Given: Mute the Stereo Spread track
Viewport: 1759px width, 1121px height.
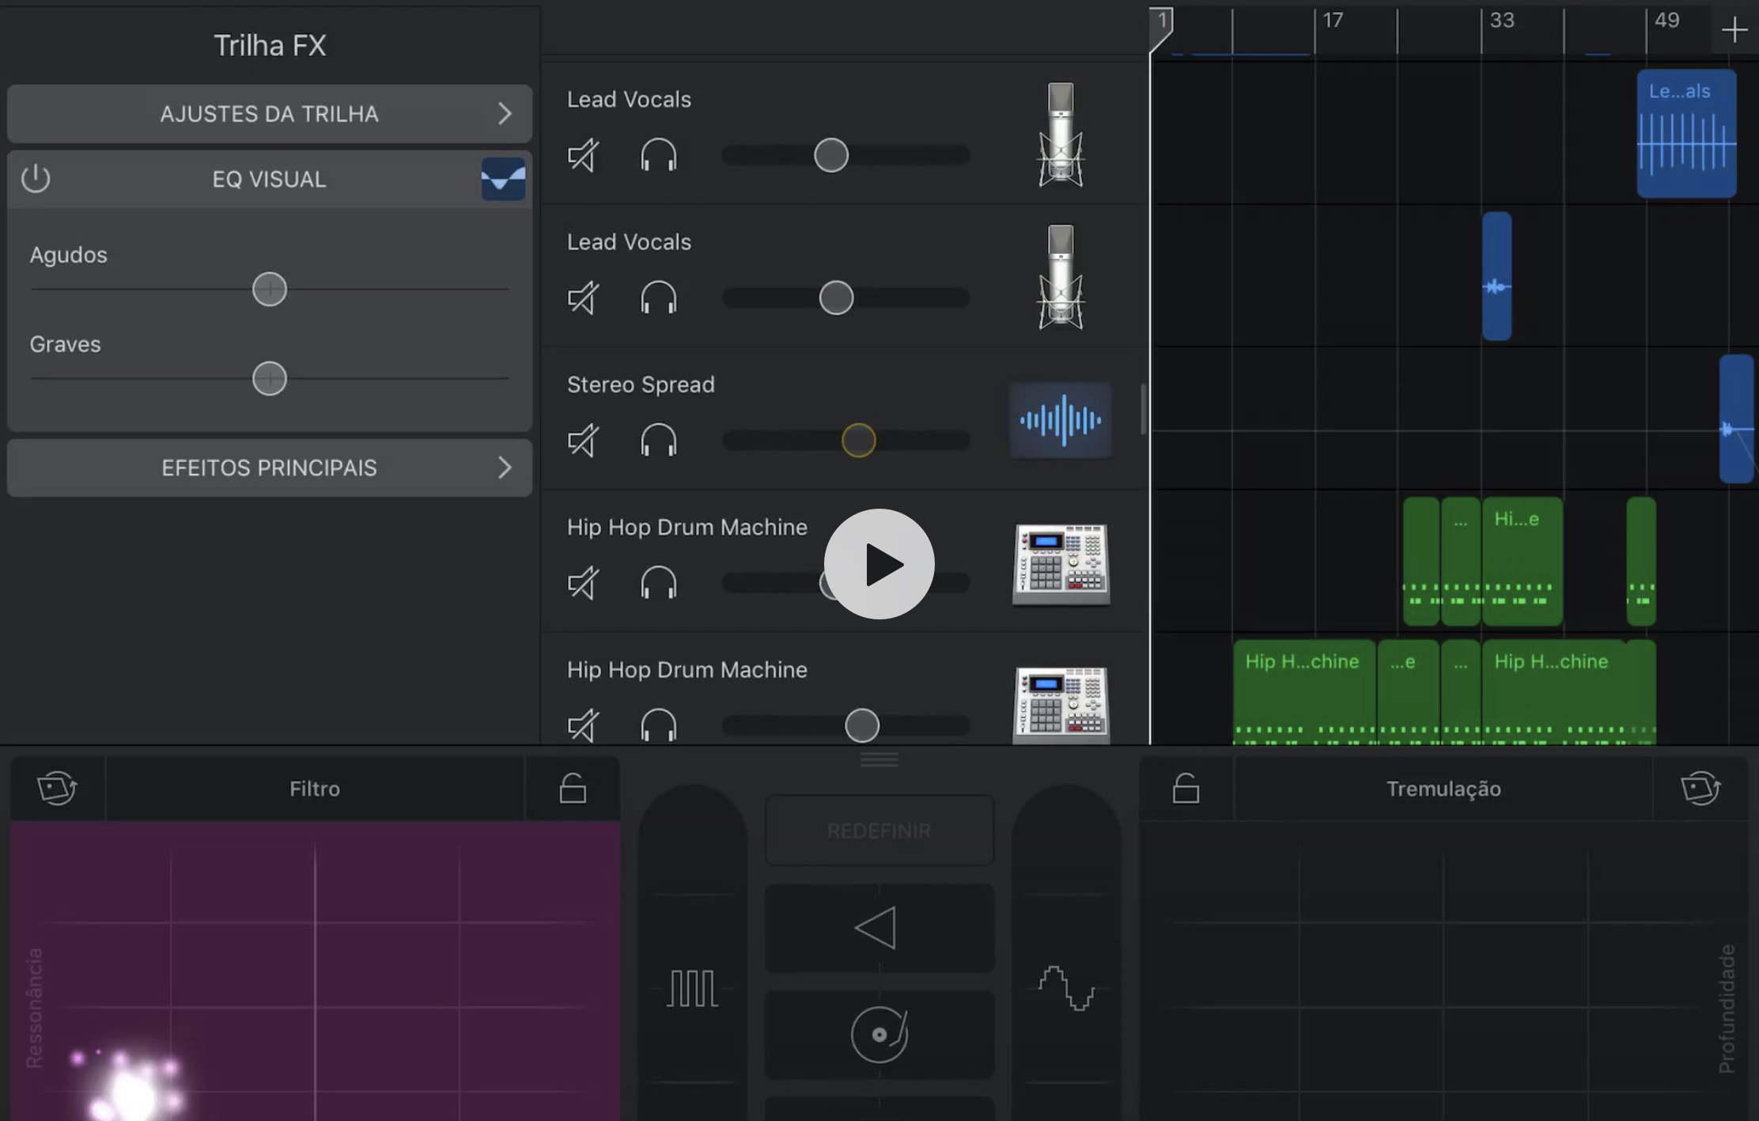Looking at the screenshot, I should [584, 441].
